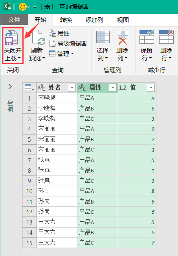This screenshot has width=178, height=256.
Task: Switch to the 开始 ribbon tab
Action: click(x=40, y=20)
